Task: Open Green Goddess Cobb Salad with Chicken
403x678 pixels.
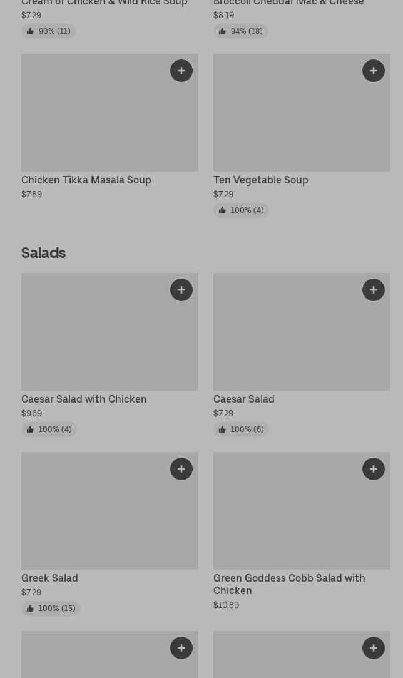Action: click(x=289, y=584)
